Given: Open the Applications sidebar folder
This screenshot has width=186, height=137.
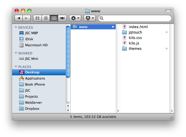Looking at the screenshot, I should pos(35,78).
